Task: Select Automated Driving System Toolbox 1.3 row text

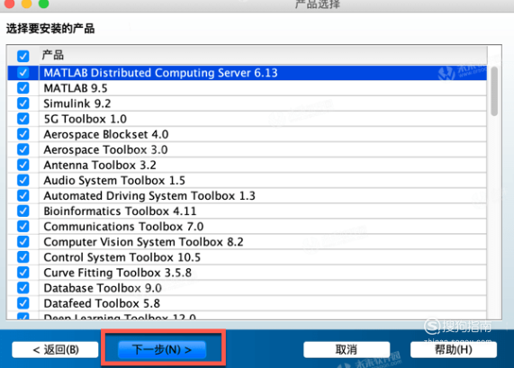Action: click(149, 196)
